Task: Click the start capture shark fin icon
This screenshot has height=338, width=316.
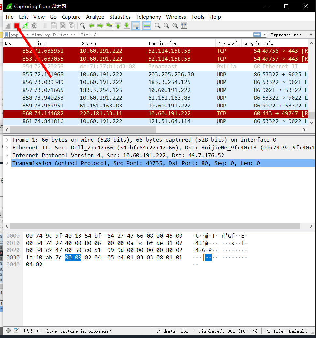Action: click(x=8, y=26)
